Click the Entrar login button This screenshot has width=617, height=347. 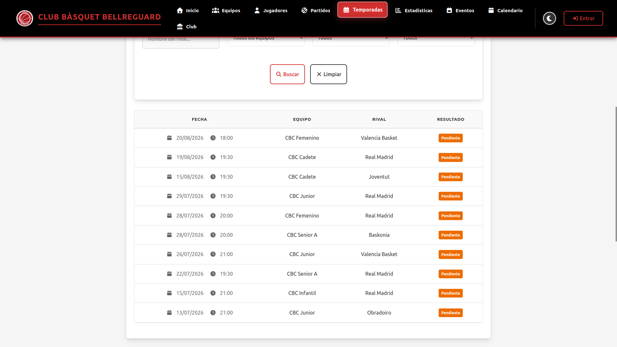583,18
